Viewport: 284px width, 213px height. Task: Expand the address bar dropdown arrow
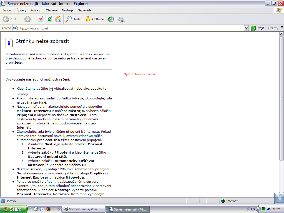(x=246, y=28)
